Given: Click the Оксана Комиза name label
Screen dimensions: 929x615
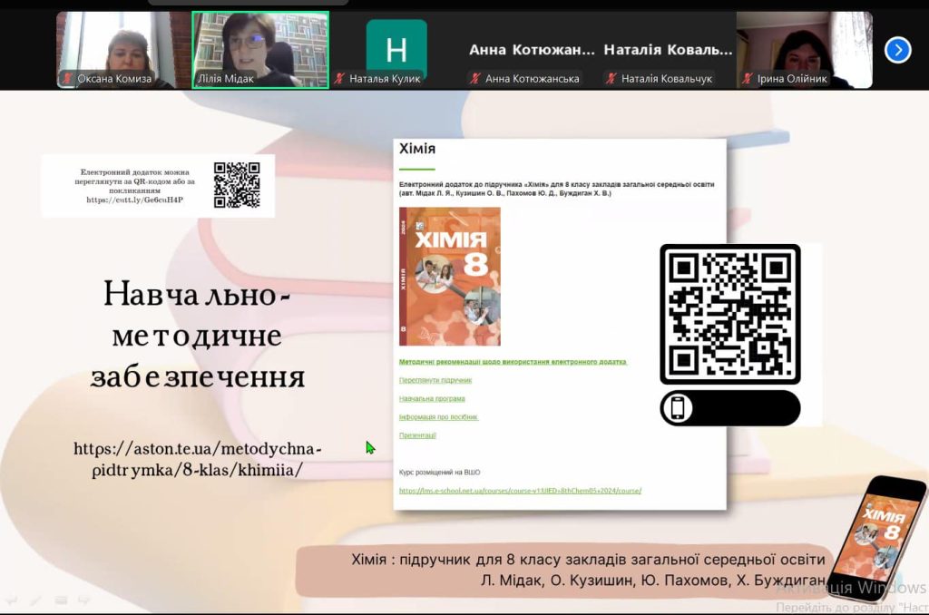Looking at the screenshot, I should [x=114, y=78].
